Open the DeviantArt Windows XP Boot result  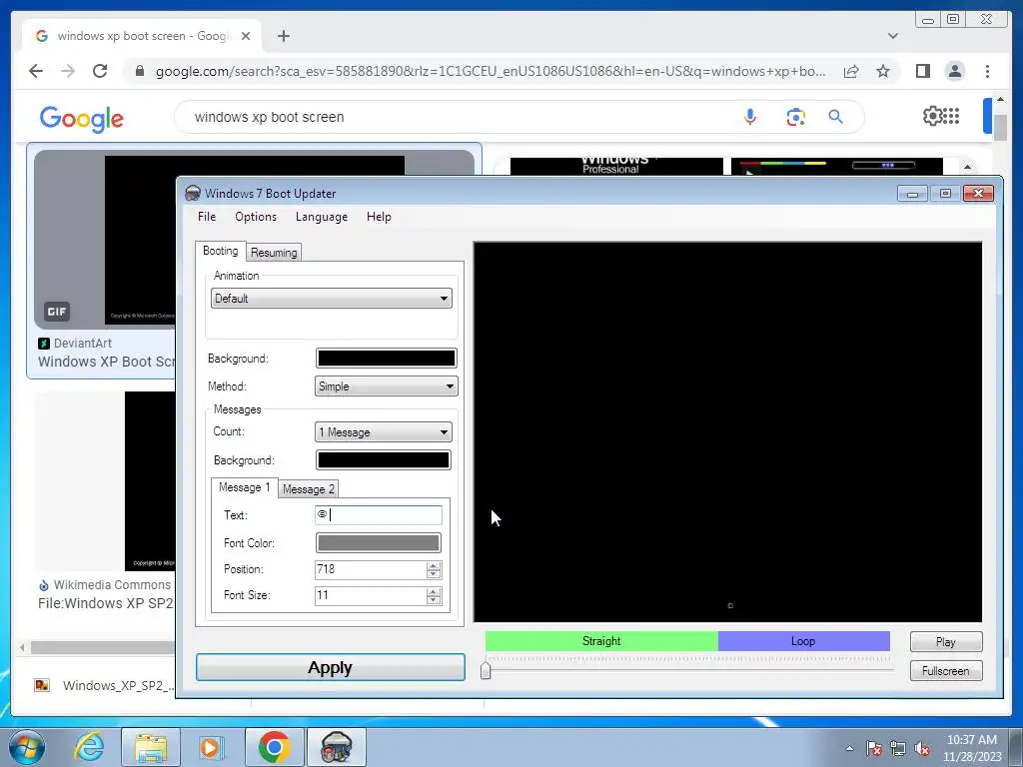pyautogui.click(x=107, y=362)
